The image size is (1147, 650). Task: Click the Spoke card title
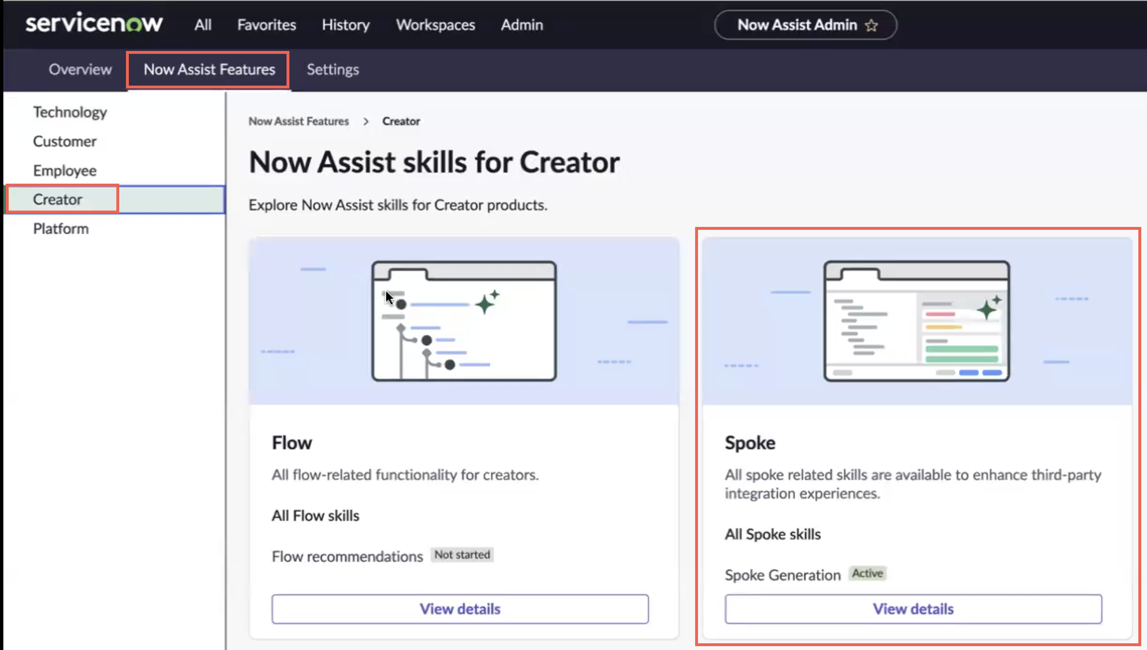coord(750,443)
